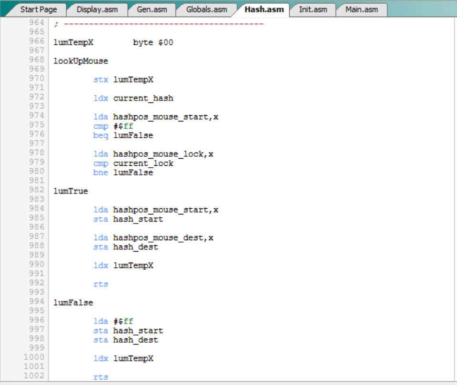Click current_lock operand on line 979
This screenshot has width=457, height=385.
(x=143, y=163)
